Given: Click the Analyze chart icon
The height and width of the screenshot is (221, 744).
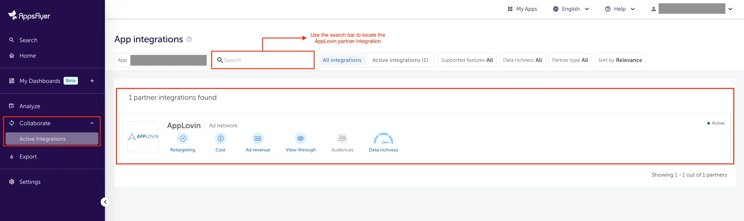Looking at the screenshot, I should [x=12, y=106].
